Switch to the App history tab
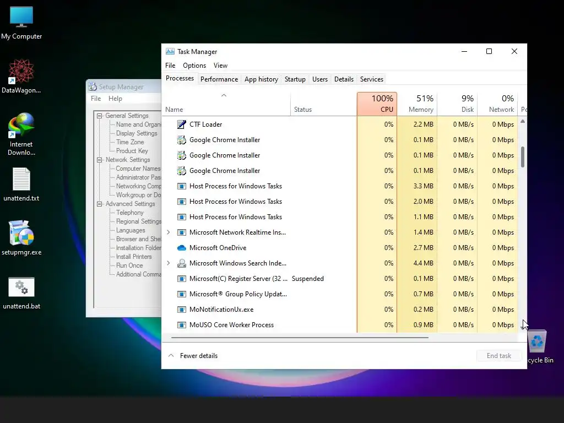Screen dimensions: 564x423 click(261, 79)
